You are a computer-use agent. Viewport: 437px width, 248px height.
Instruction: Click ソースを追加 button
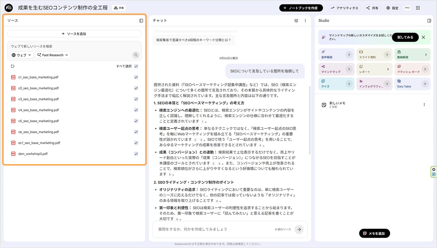74,34
